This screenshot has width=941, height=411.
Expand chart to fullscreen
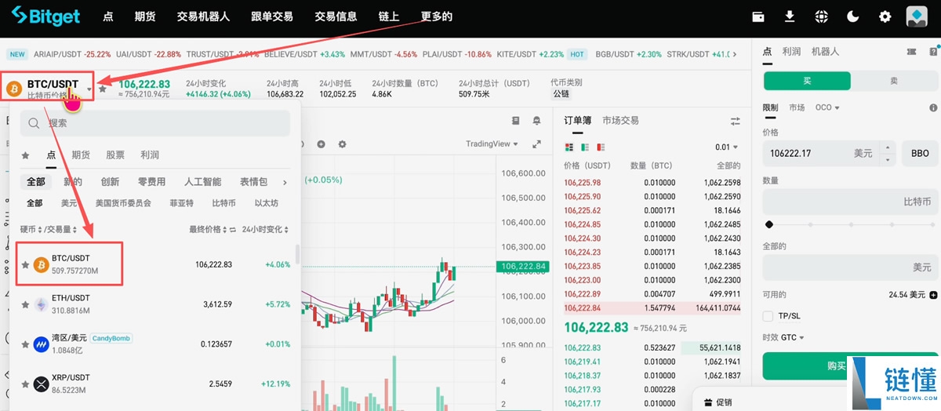[537, 144]
